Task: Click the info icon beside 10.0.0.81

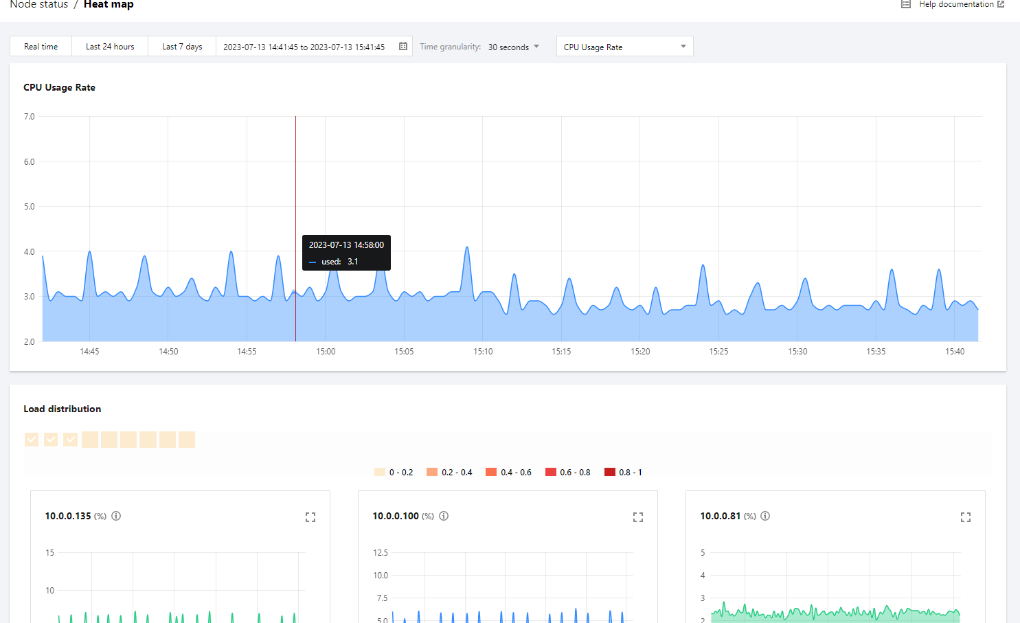Action: click(765, 516)
